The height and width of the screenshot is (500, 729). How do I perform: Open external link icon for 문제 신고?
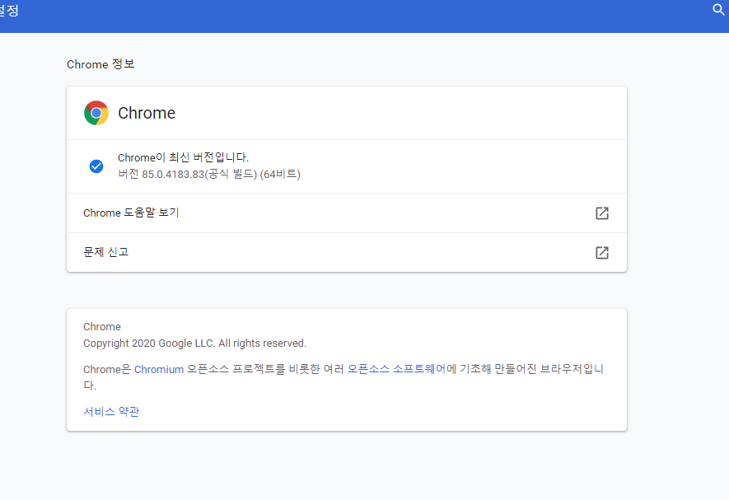pos(602,253)
